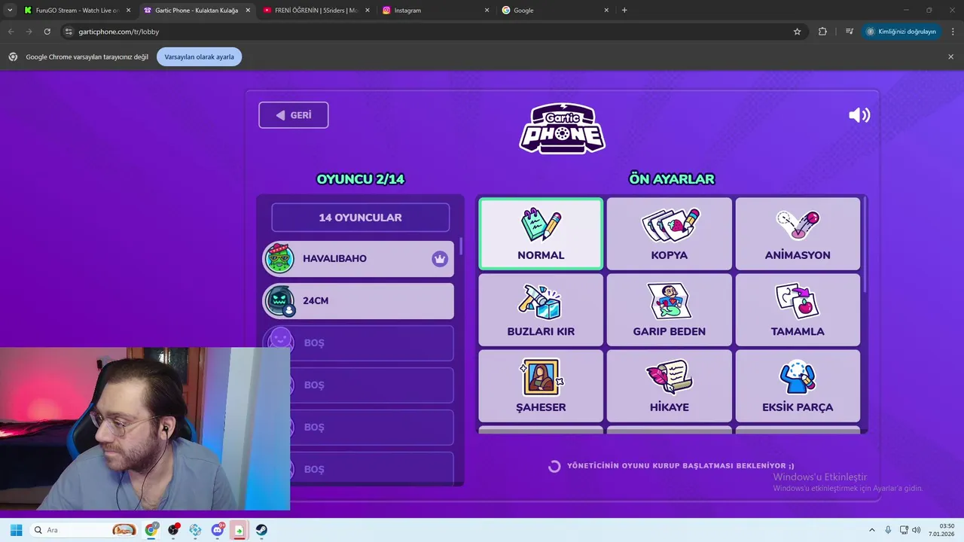
Task: Mute the Gartic Phone sound speaker icon
Action: coord(859,115)
